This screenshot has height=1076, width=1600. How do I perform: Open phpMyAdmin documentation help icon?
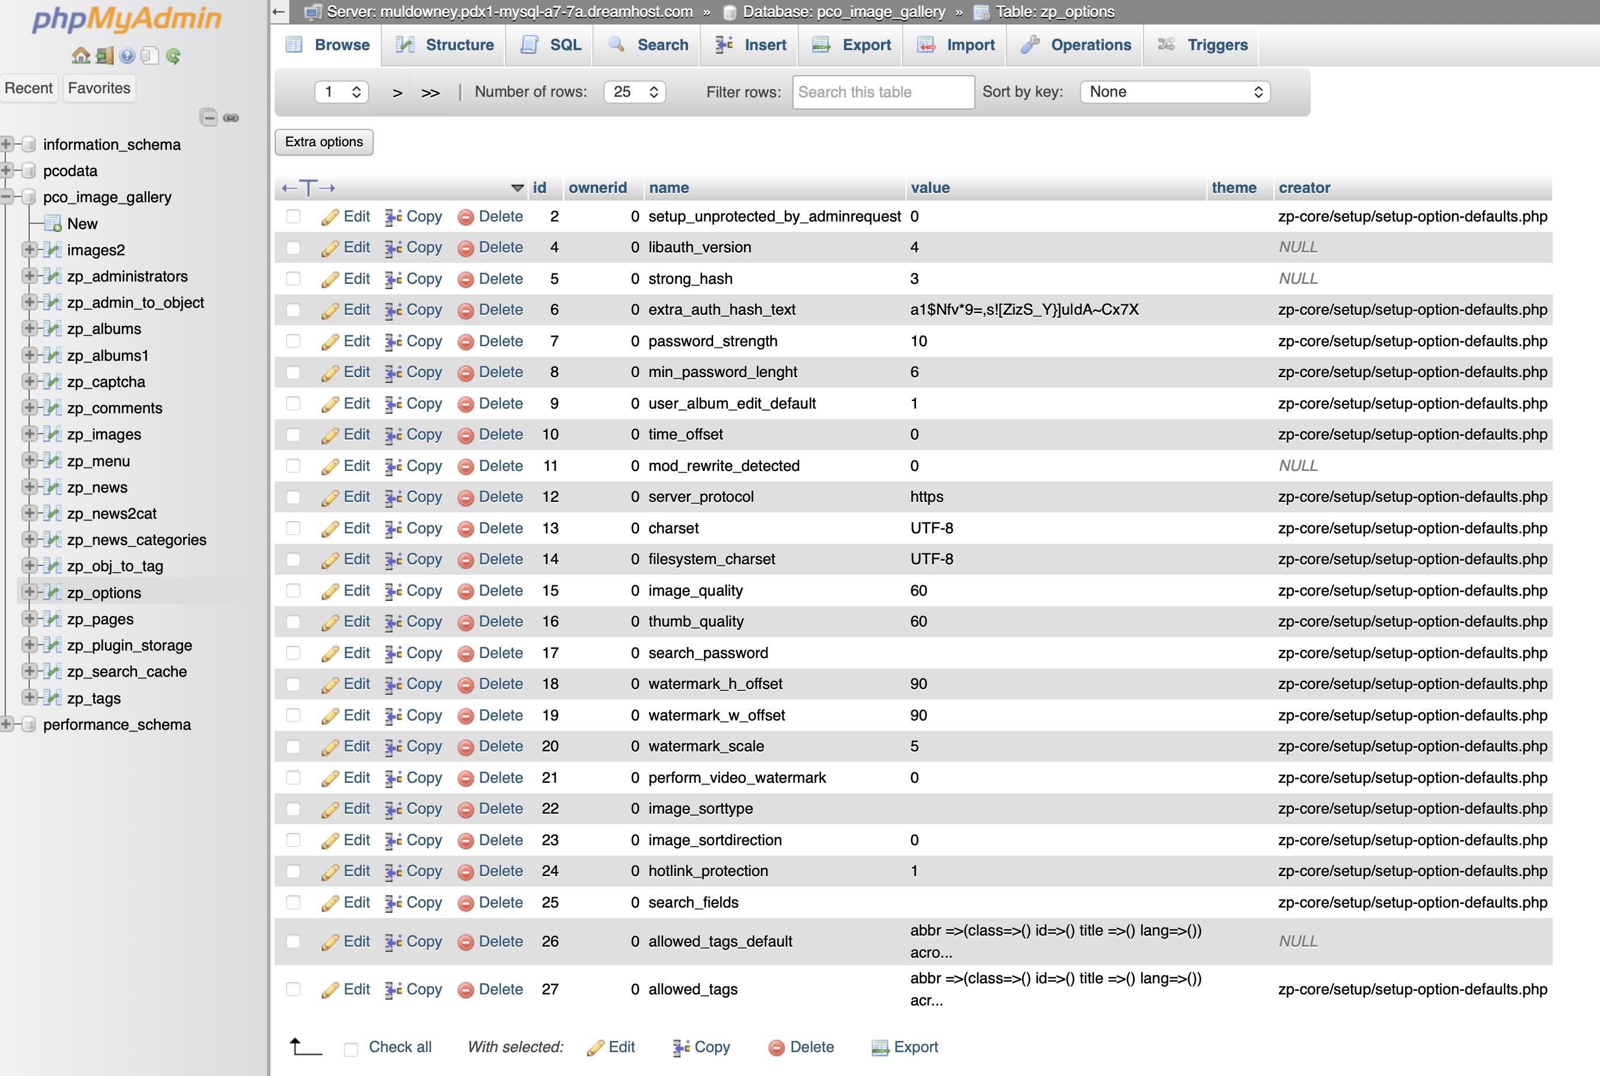click(127, 57)
